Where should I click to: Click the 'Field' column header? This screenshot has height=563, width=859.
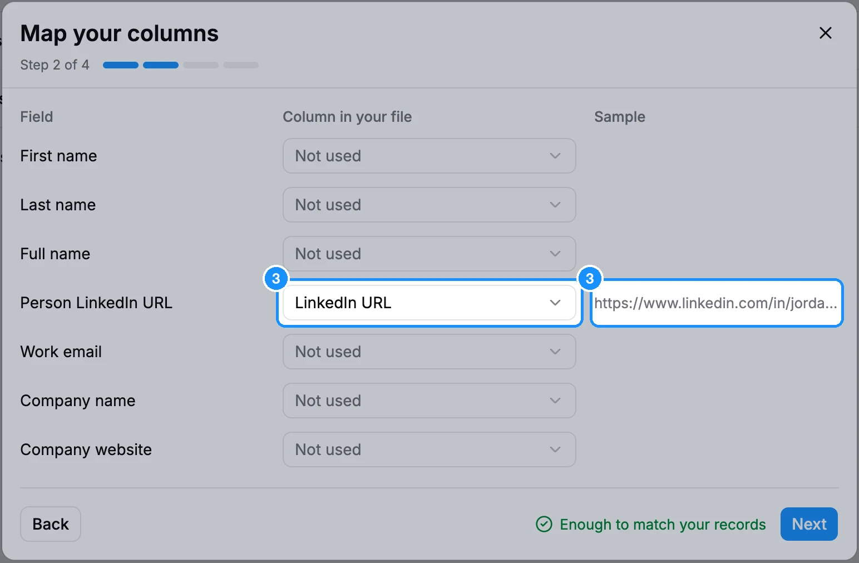tap(37, 117)
